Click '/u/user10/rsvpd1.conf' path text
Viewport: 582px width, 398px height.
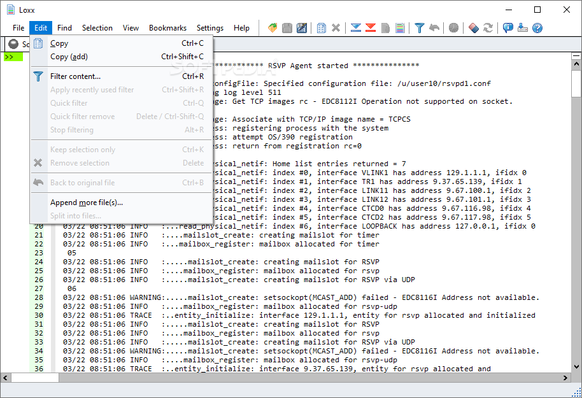click(444, 83)
